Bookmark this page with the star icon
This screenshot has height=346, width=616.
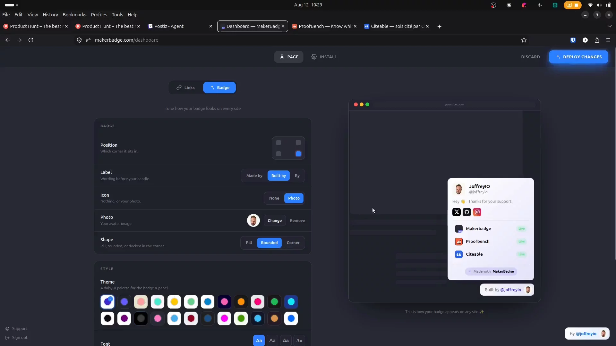524,40
